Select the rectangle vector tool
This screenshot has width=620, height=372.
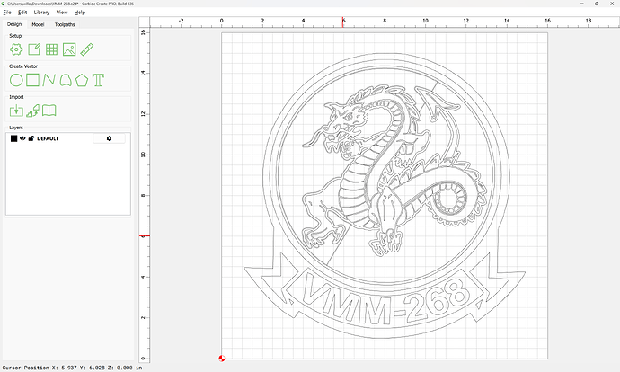click(x=32, y=80)
